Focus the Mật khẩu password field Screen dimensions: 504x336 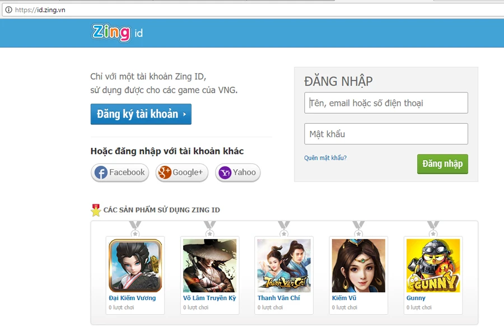[x=386, y=134]
